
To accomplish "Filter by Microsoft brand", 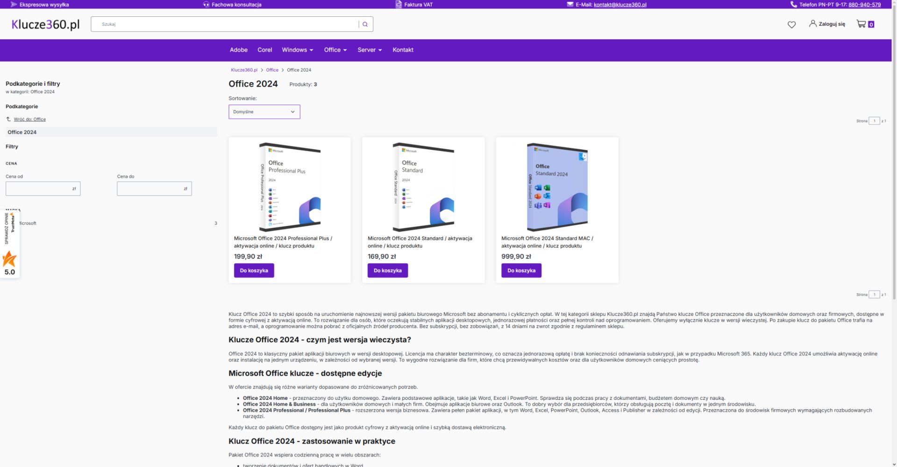I will pyautogui.click(x=28, y=223).
